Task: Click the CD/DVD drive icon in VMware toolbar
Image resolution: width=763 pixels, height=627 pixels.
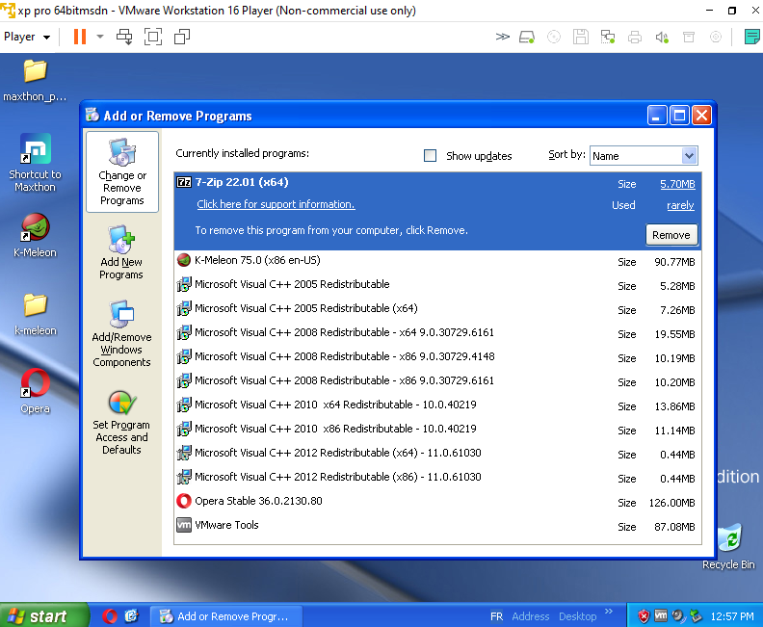Action: tap(554, 37)
